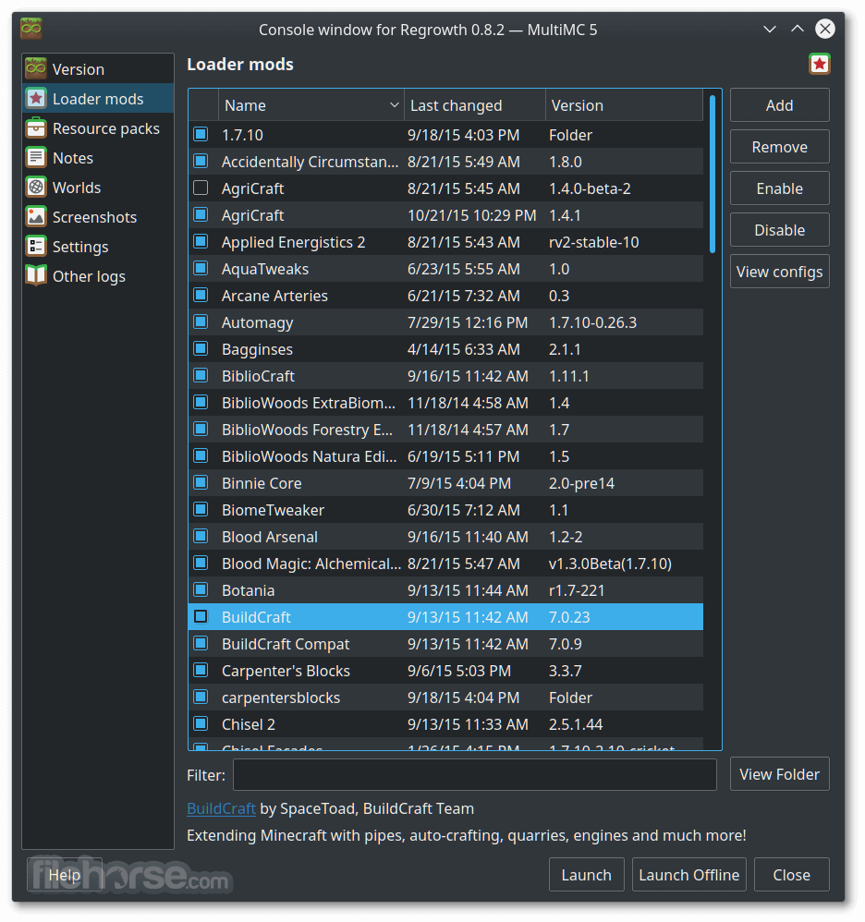
Task: Sort by the Name column header
Action: point(311,105)
